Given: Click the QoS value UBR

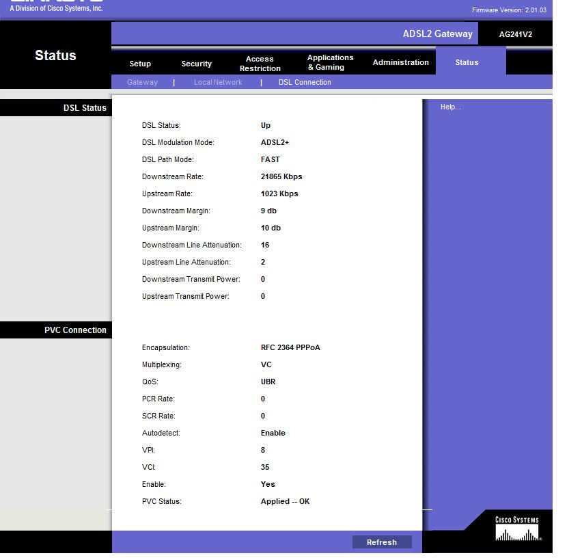Looking at the screenshot, I should pyautogui.click(x=268, y=382).
